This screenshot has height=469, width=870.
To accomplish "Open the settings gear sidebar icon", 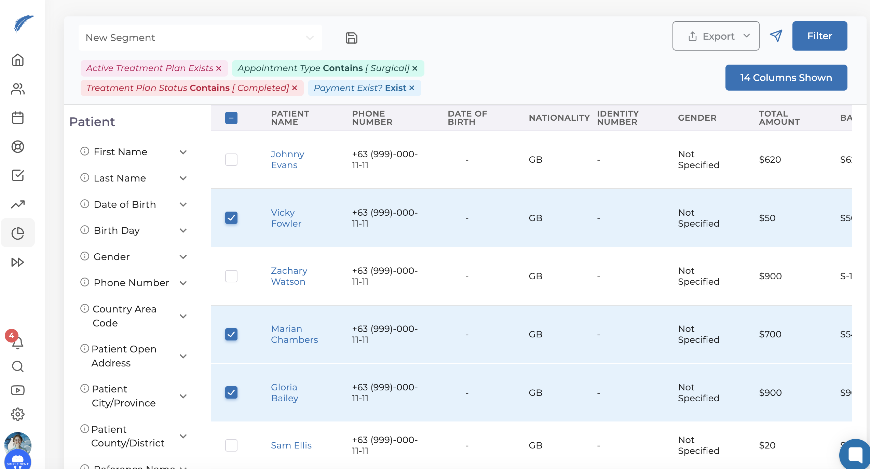I will (x=18, y=414).
